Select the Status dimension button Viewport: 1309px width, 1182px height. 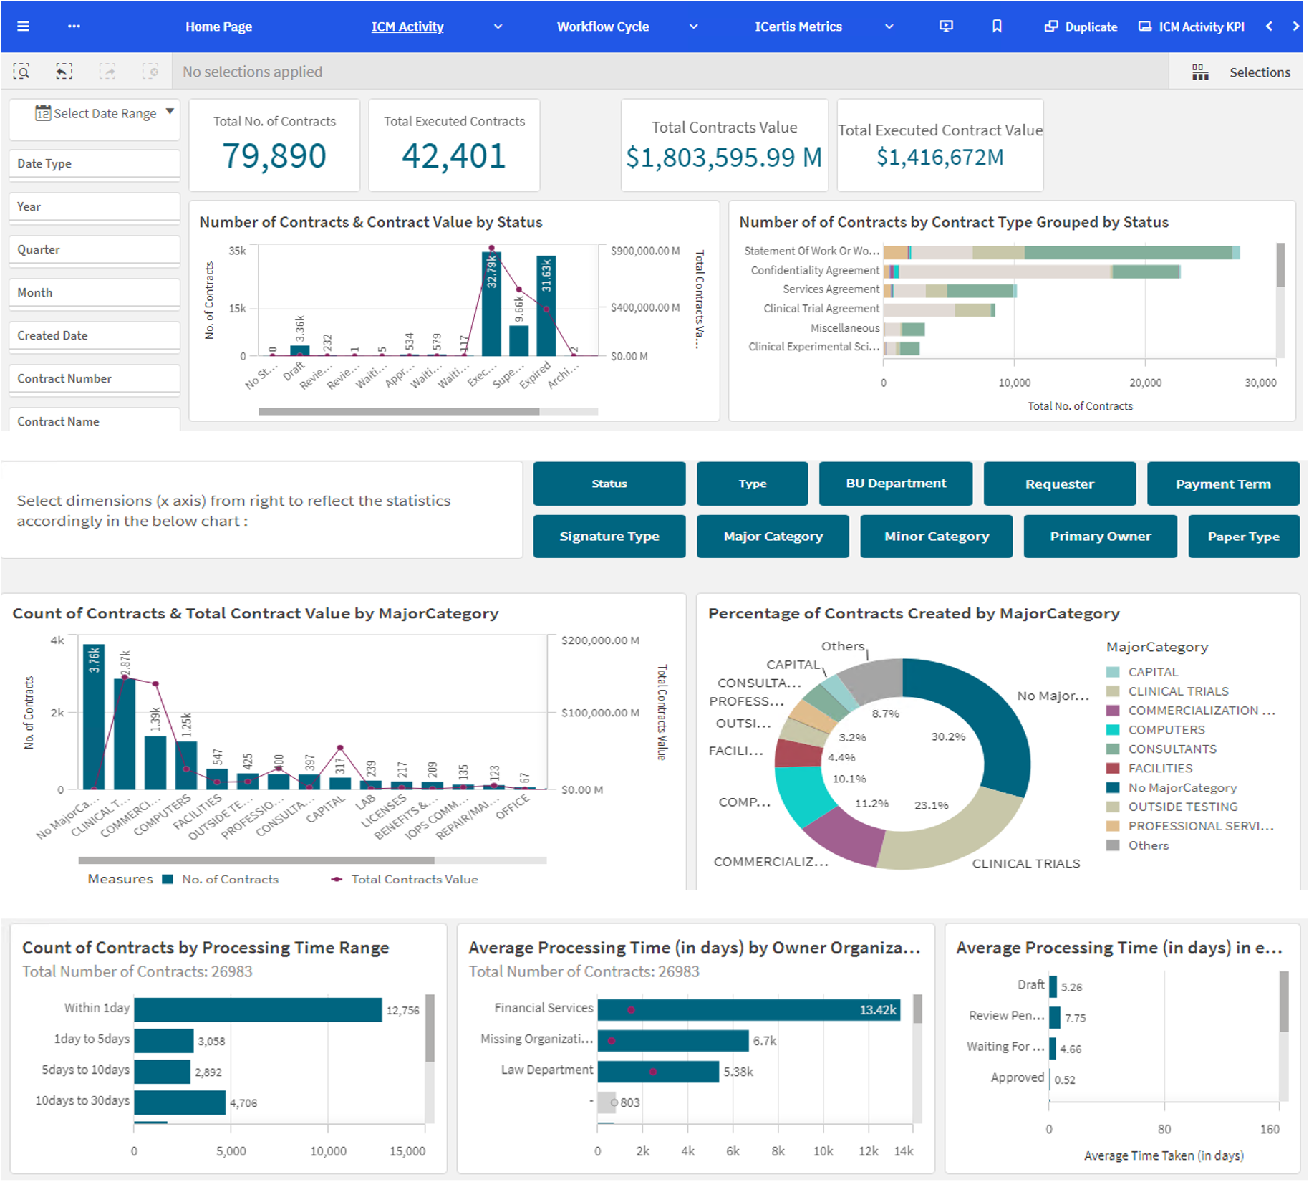(609, 484)
